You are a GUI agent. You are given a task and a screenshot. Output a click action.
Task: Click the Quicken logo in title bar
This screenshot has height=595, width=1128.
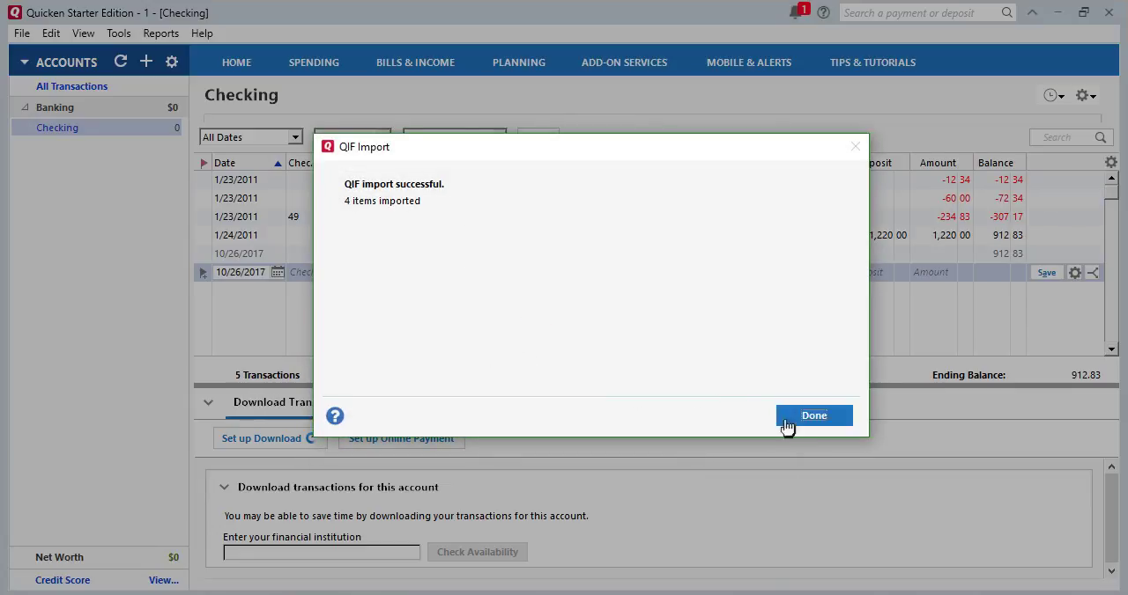14,12
